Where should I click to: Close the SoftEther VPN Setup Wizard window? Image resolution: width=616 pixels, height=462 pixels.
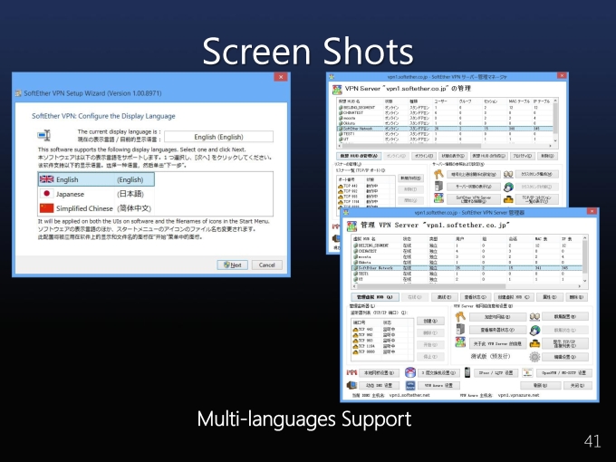click(x=281, y=77)
